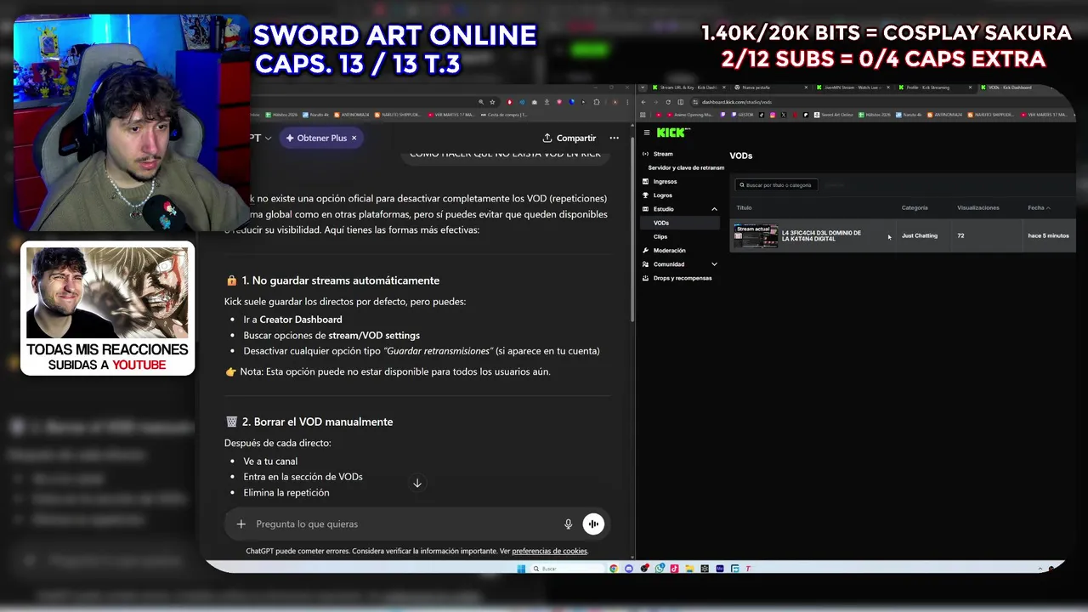
Task: Click the Título column header
Action: (x=744, y=207)
